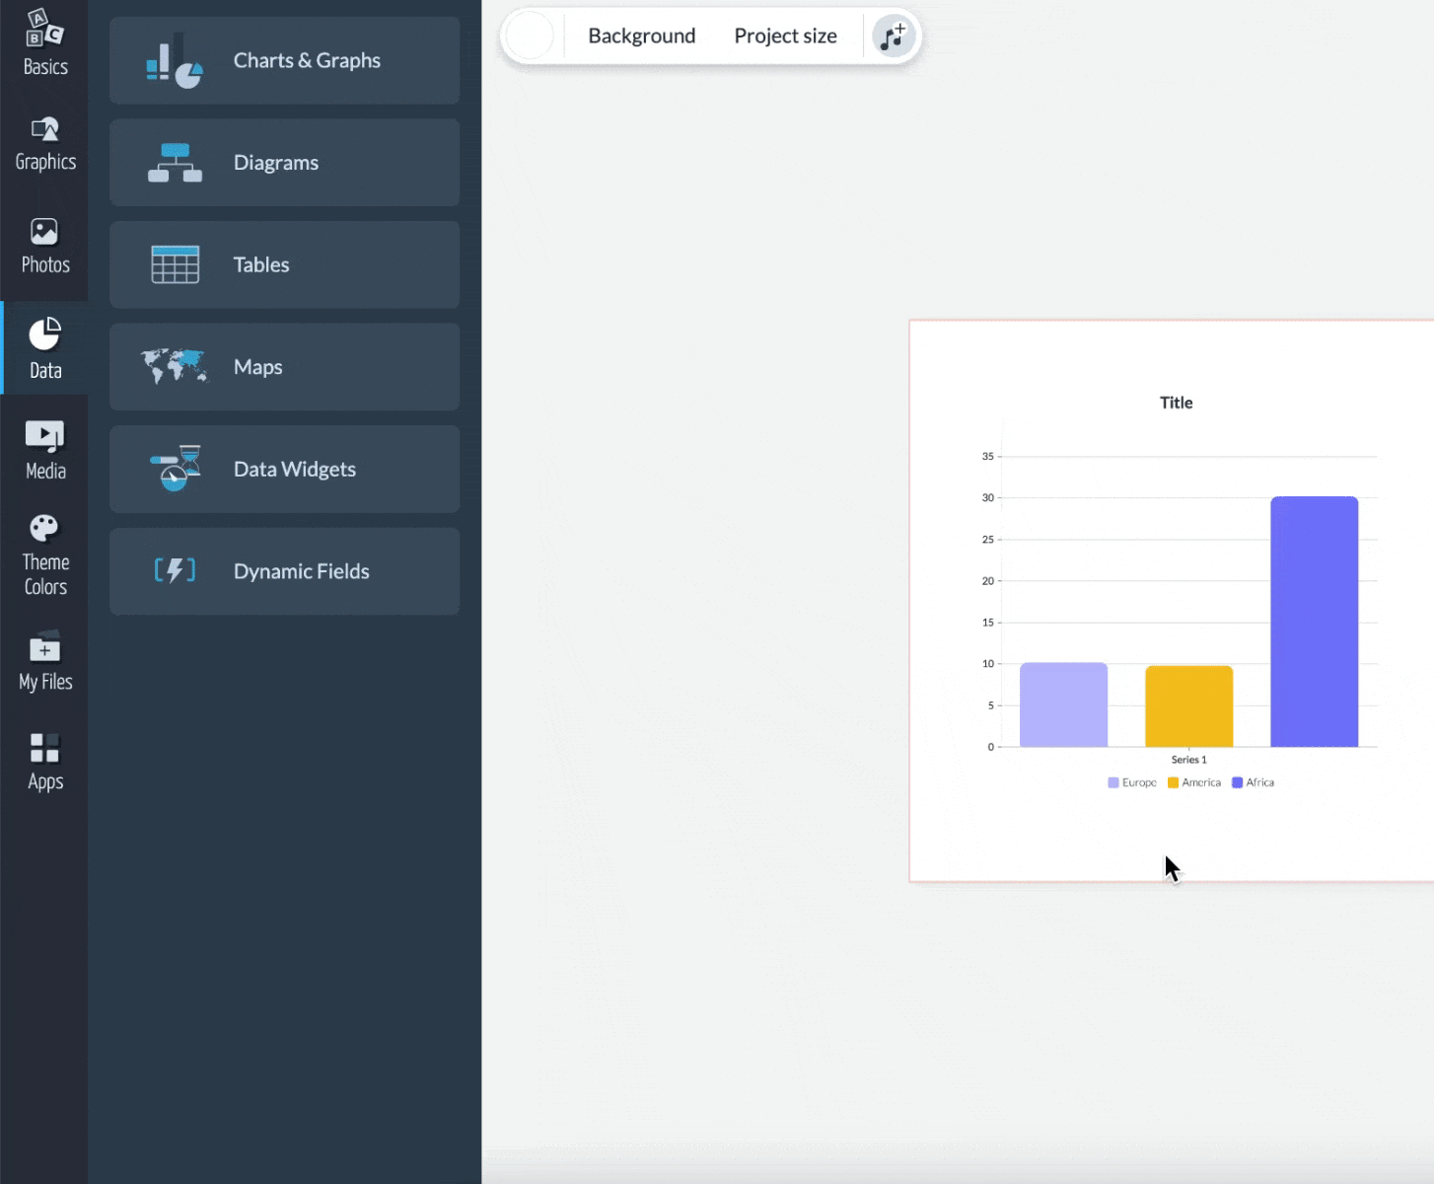Expand the Tables category
The image size is (1436, 1184).
click(284, 264)
